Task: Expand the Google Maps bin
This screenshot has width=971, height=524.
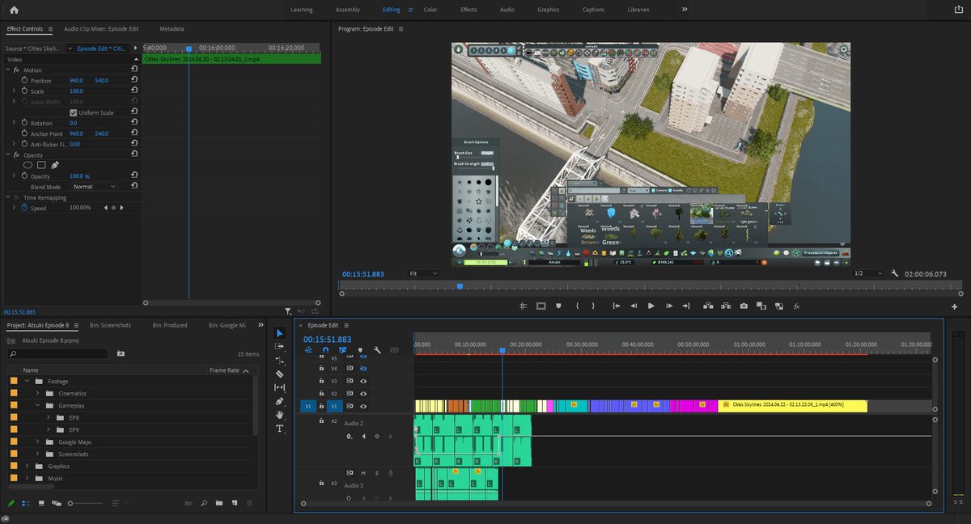Action: 37,442
